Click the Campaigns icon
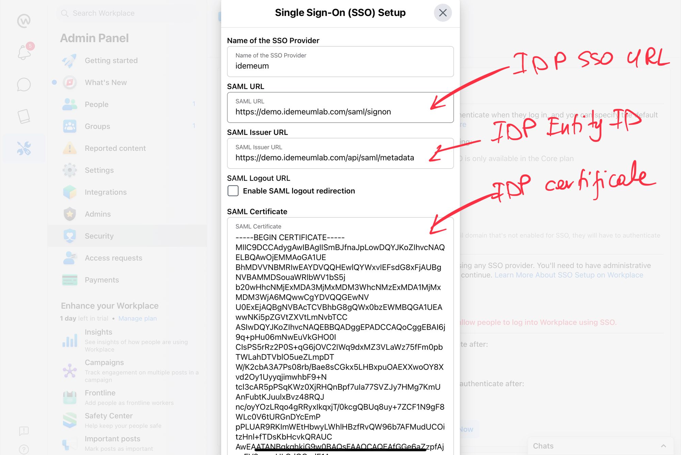The image size is (681, 455). click(70, 371)
